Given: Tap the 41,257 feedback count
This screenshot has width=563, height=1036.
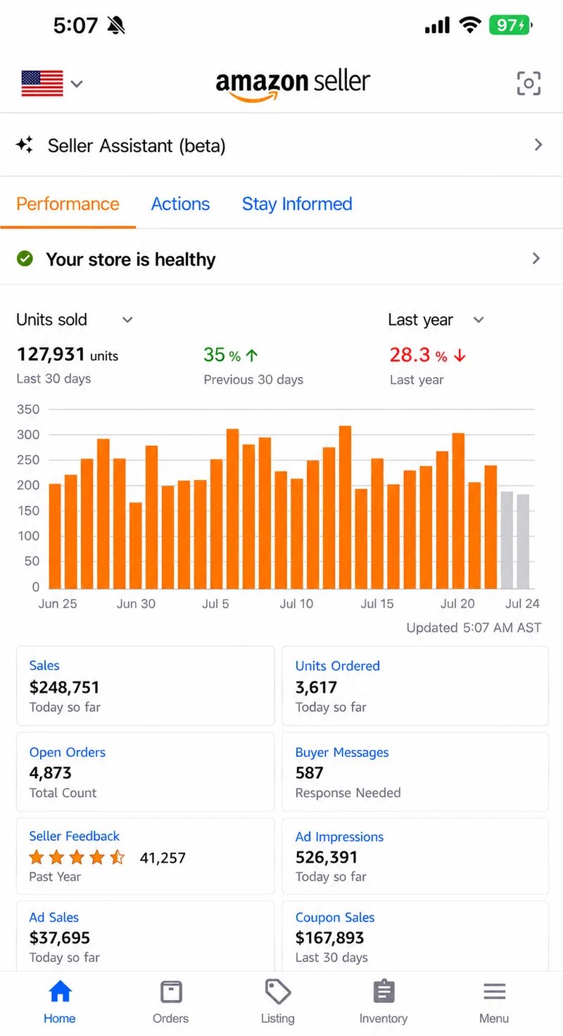Looking at the screenshot, I should pos(163,858).
